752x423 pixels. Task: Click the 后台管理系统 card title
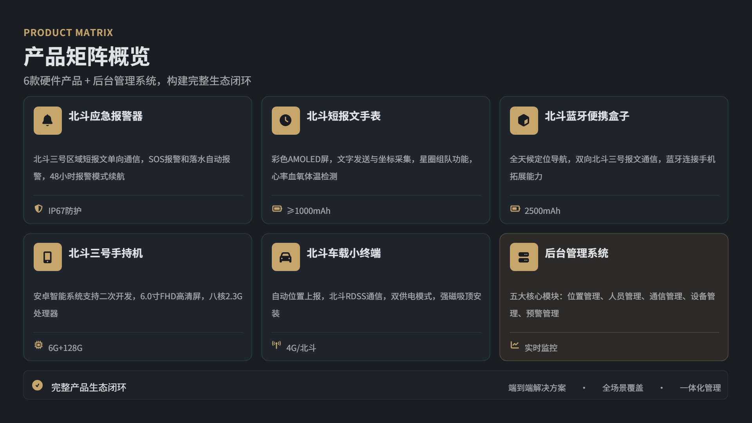pos(576,253)
